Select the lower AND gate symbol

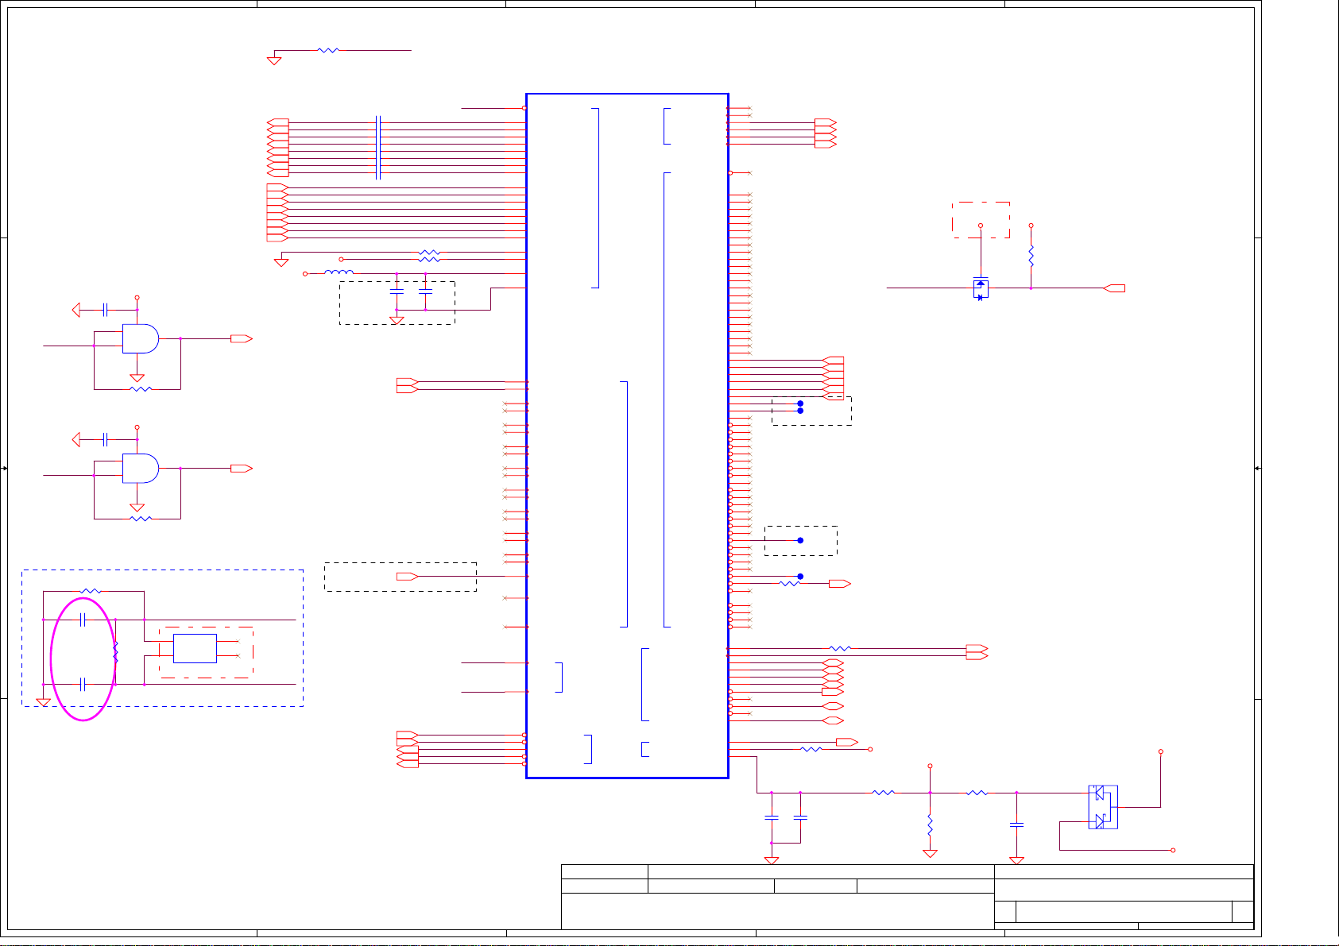[x=140, y=469]
